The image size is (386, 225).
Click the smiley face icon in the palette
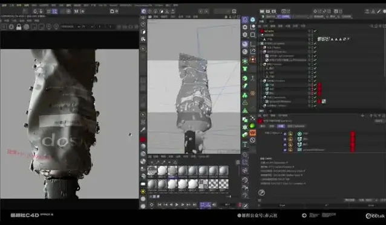click(245, 52)
